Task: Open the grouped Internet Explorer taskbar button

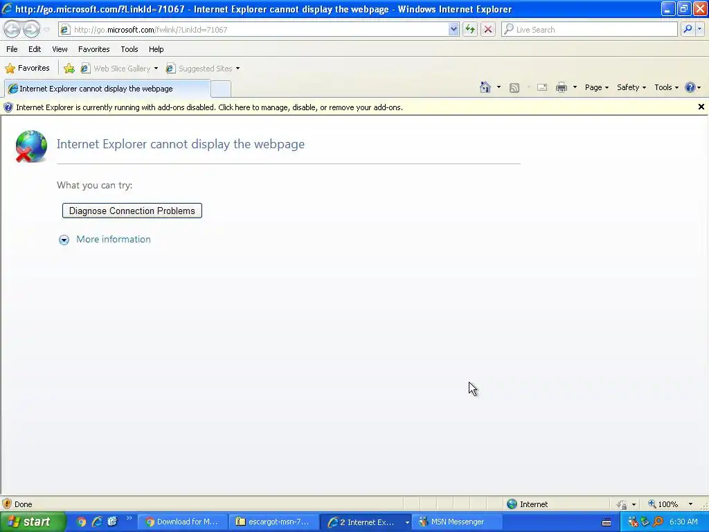Action: pos(367,522)
